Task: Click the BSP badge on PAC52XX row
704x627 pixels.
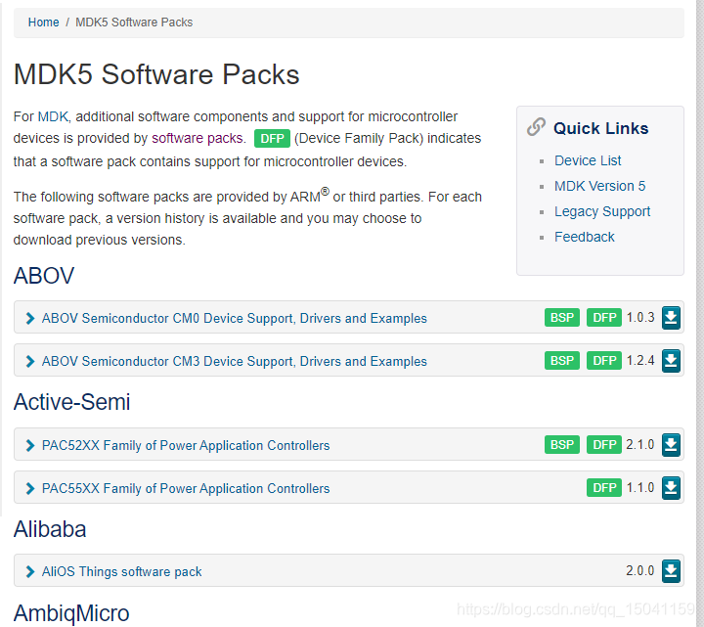Action: [x=562, y=445]
